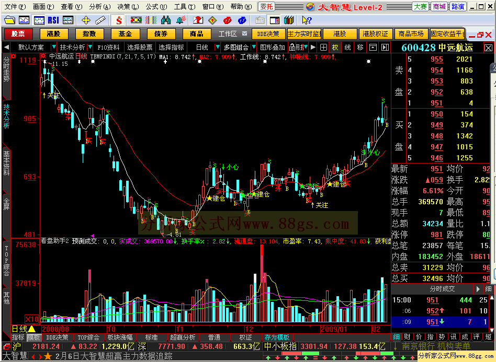Screen dimensions: 496x362
Task: Click the red 股票 button
Action: click(18, 34)
